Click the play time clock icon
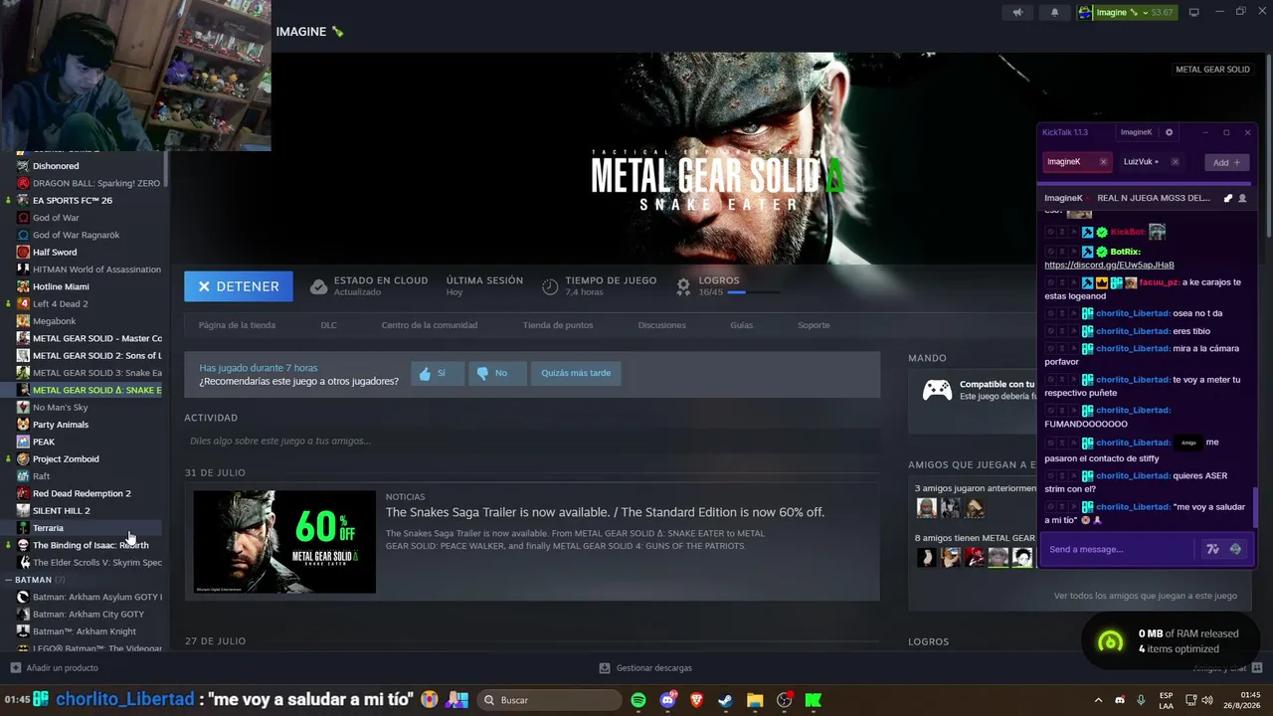1273x716 pixels. (x=550, y=286)
